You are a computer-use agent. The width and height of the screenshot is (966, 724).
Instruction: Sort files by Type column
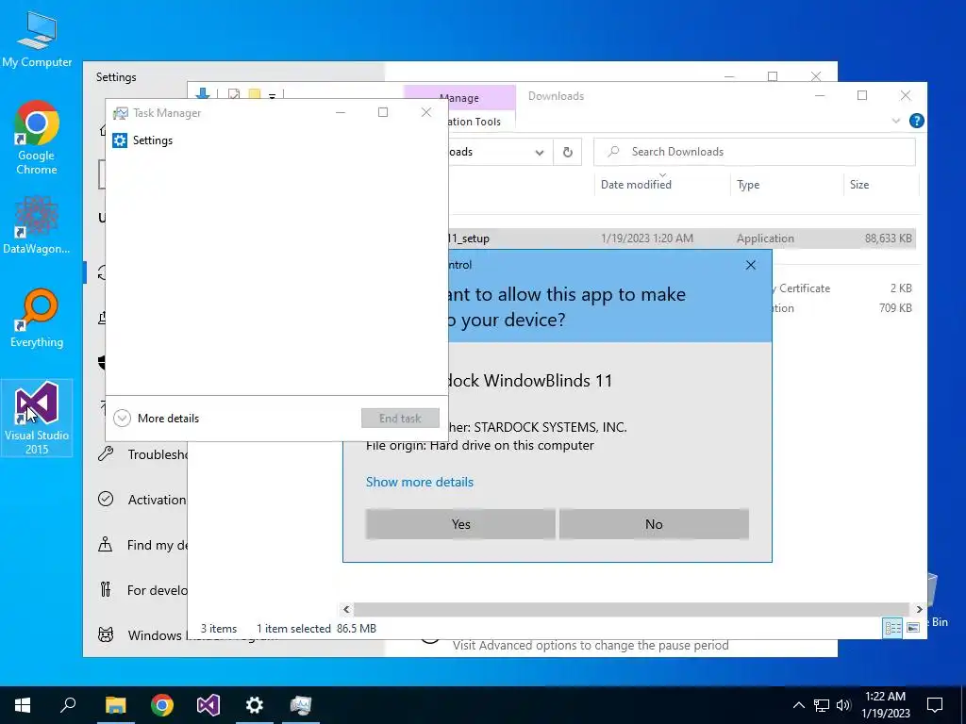[748, 185]
